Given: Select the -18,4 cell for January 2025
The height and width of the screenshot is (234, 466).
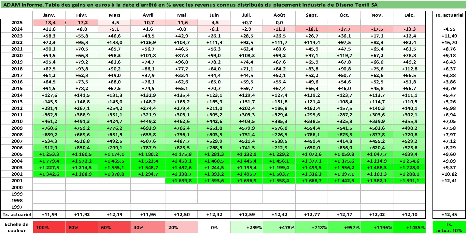Looking at the screenshot, I should [x=49, y=23].
